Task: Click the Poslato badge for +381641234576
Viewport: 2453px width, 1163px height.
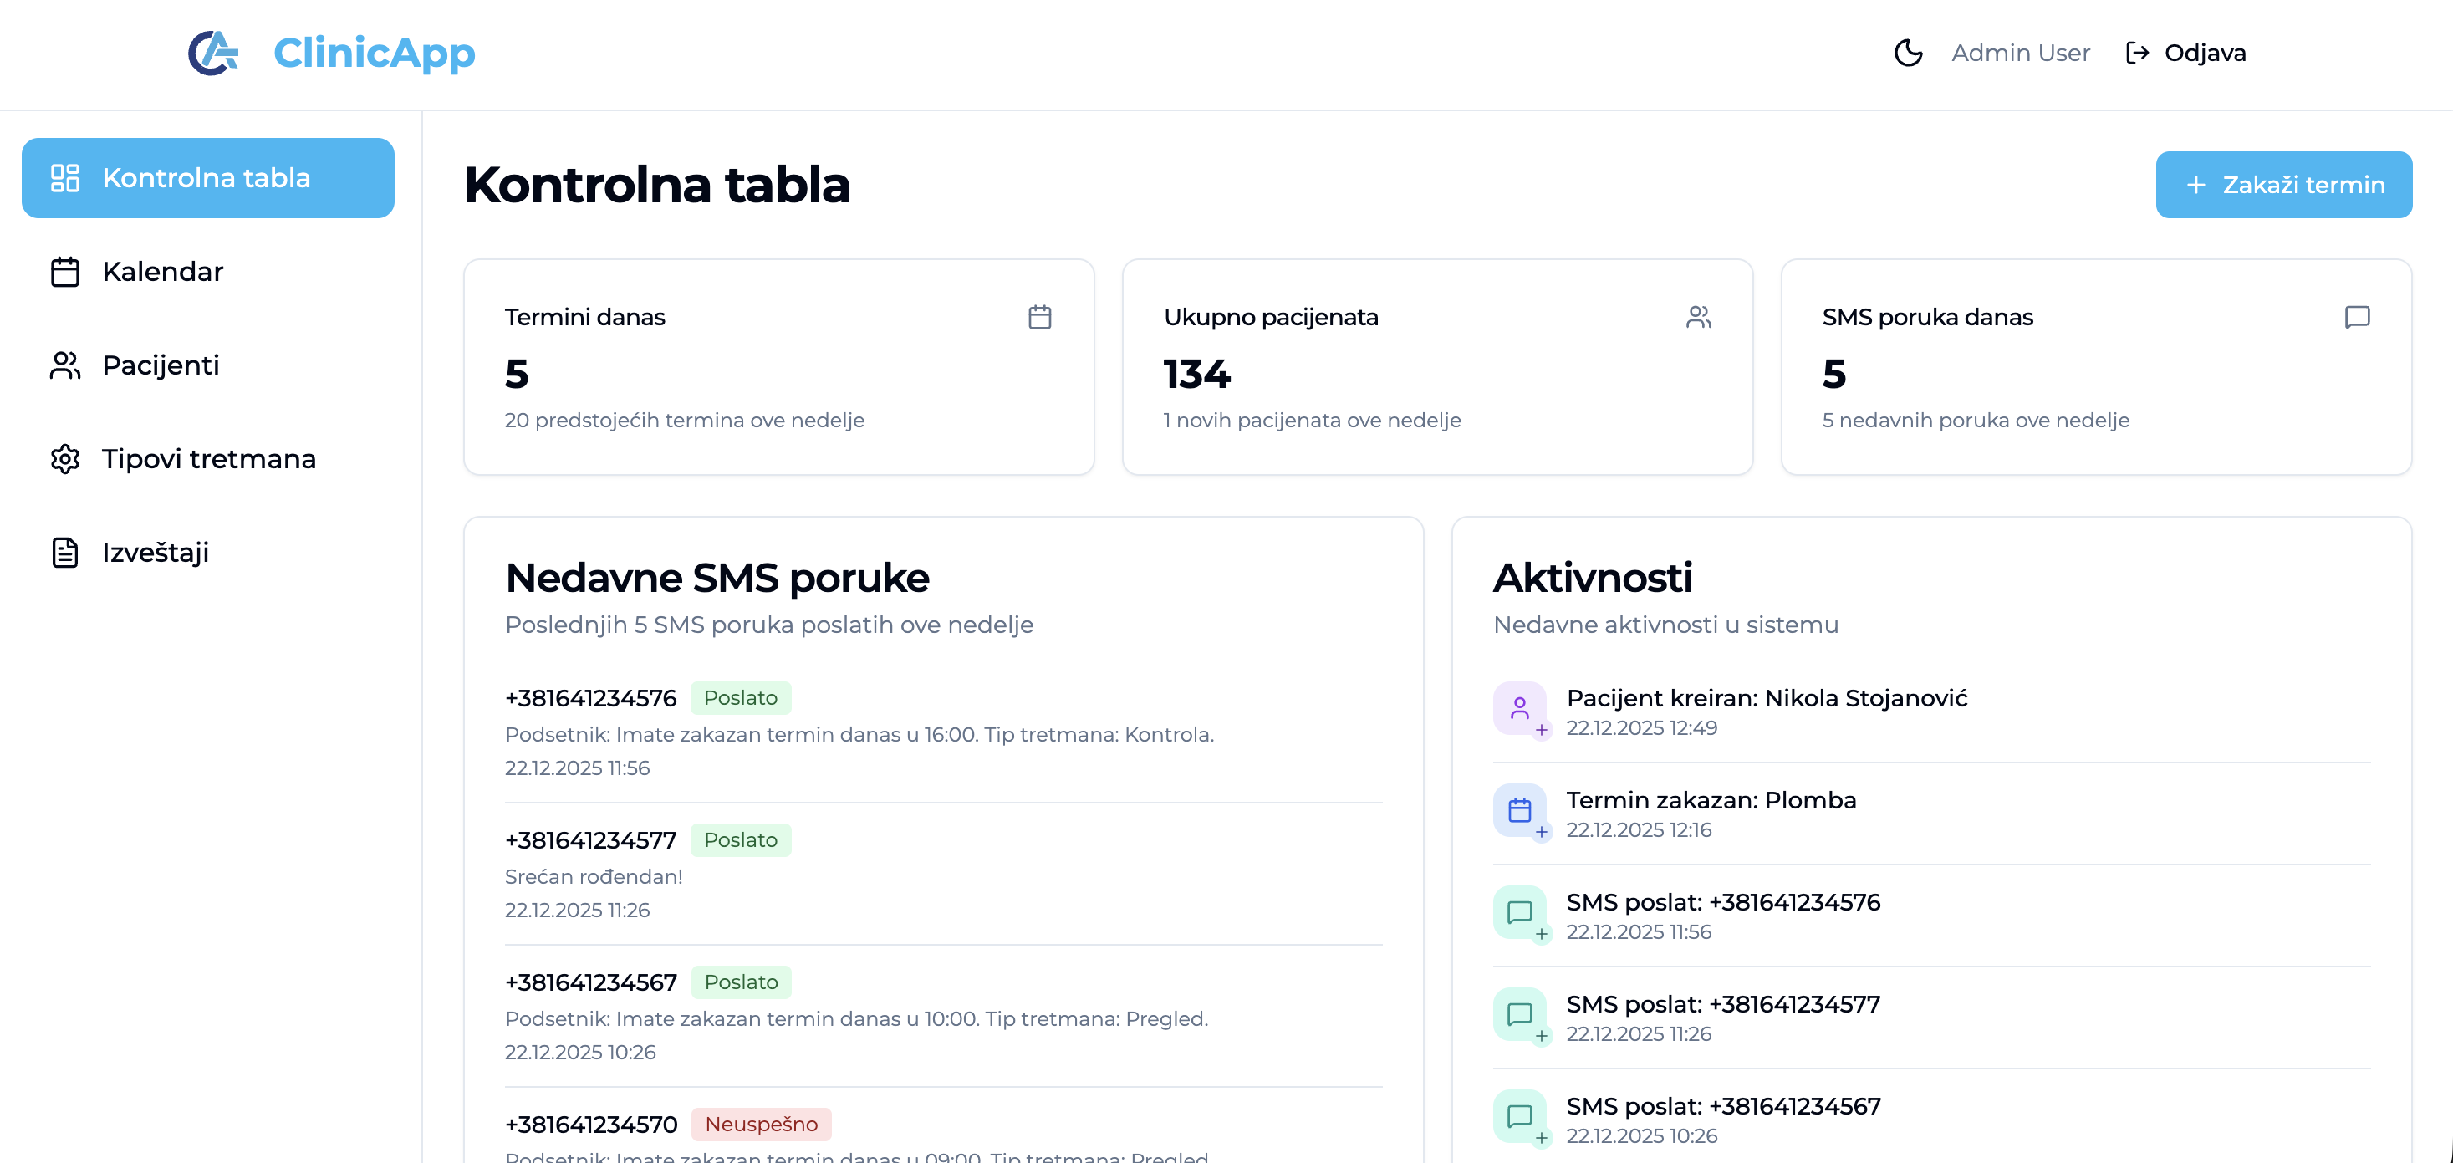Action: tap(741, 697)
